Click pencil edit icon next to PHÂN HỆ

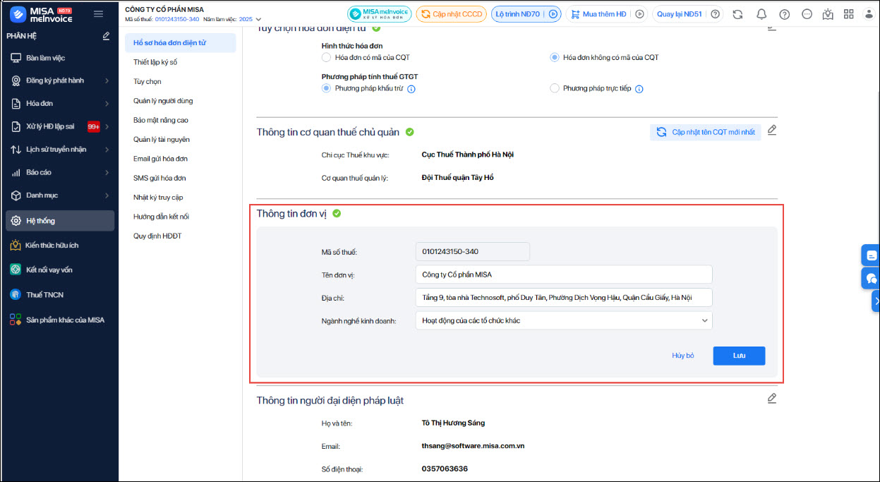(x=106, y=35)
